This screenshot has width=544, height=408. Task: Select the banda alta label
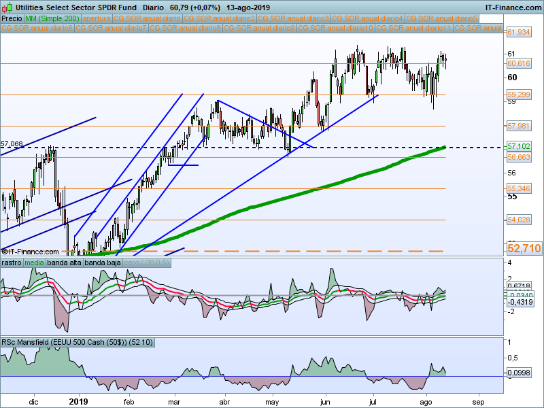tap(64, 262)
